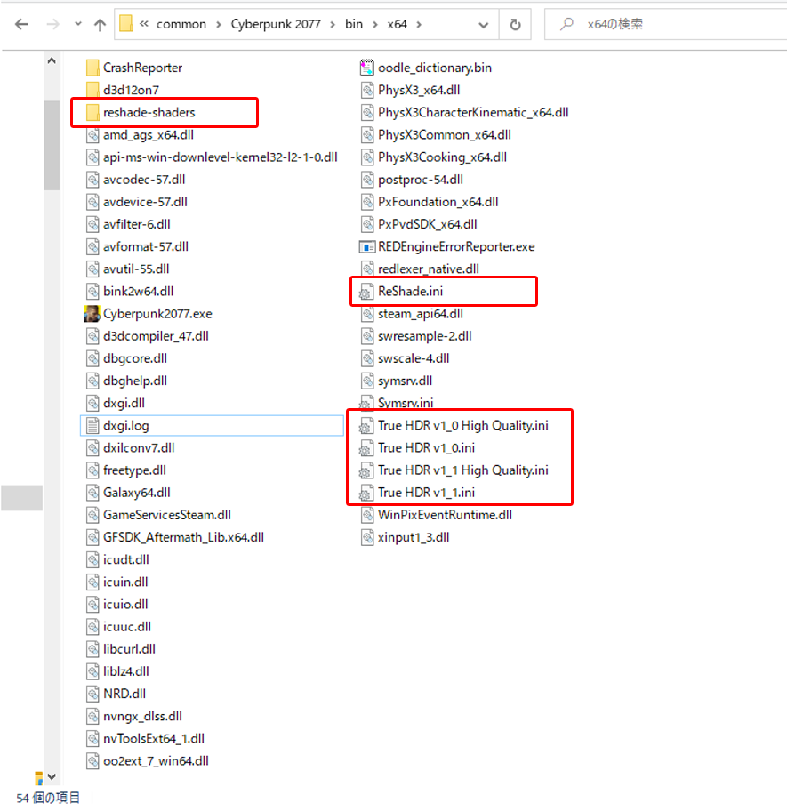Select file name postproc-54.dll
This screenshot has width=787, height=811.
pyautogui.click(x=421, y=180)
